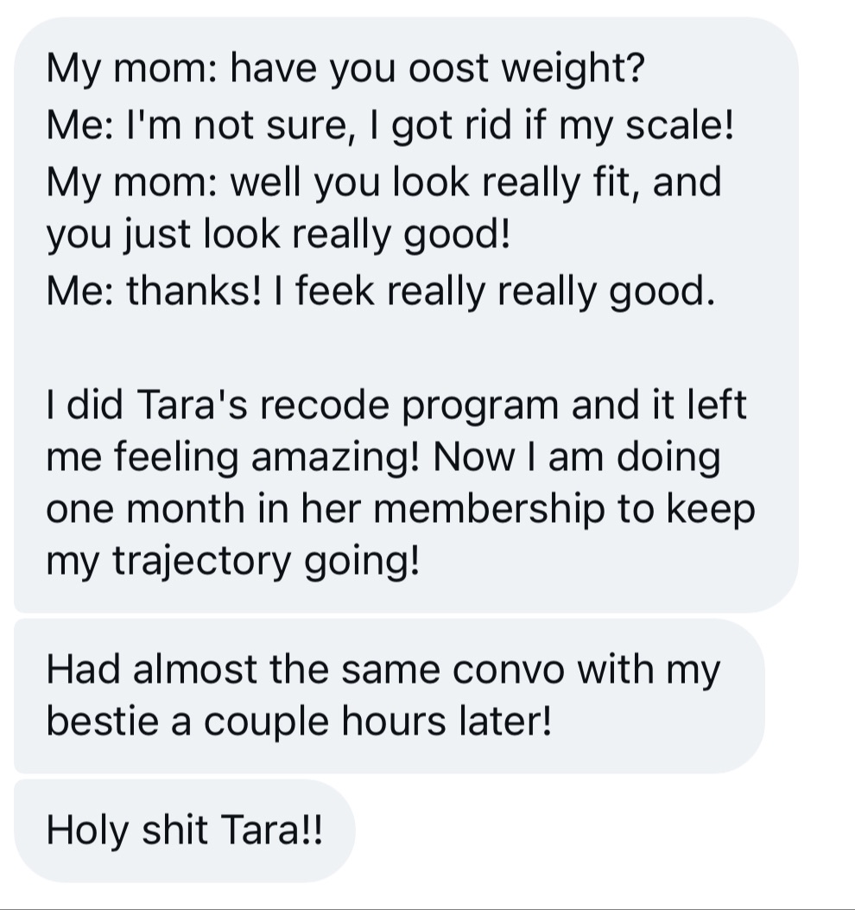855x910 pixels.
Task: Select the word "trajectory"
Action: (201, 562)
